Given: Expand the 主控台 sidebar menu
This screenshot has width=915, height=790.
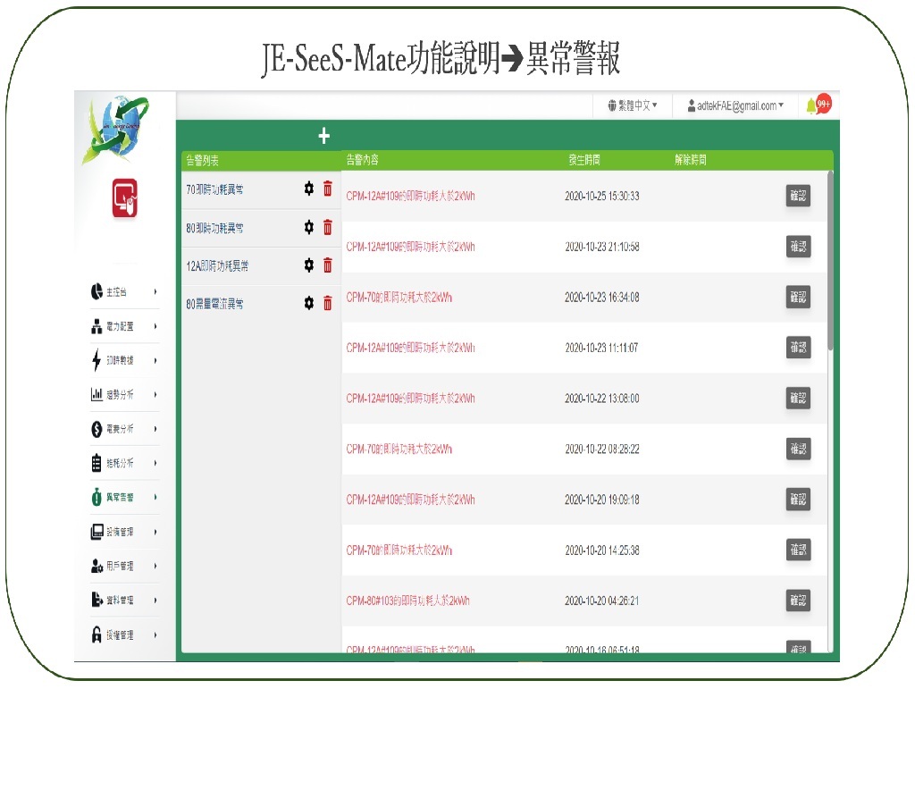Looking at the screenshot, I should [125, 291].
